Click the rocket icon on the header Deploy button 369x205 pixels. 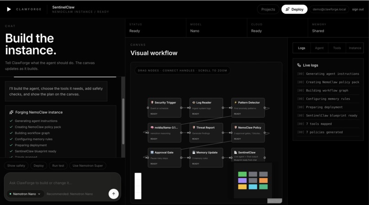pyautogui.click(x=288, y=10)
